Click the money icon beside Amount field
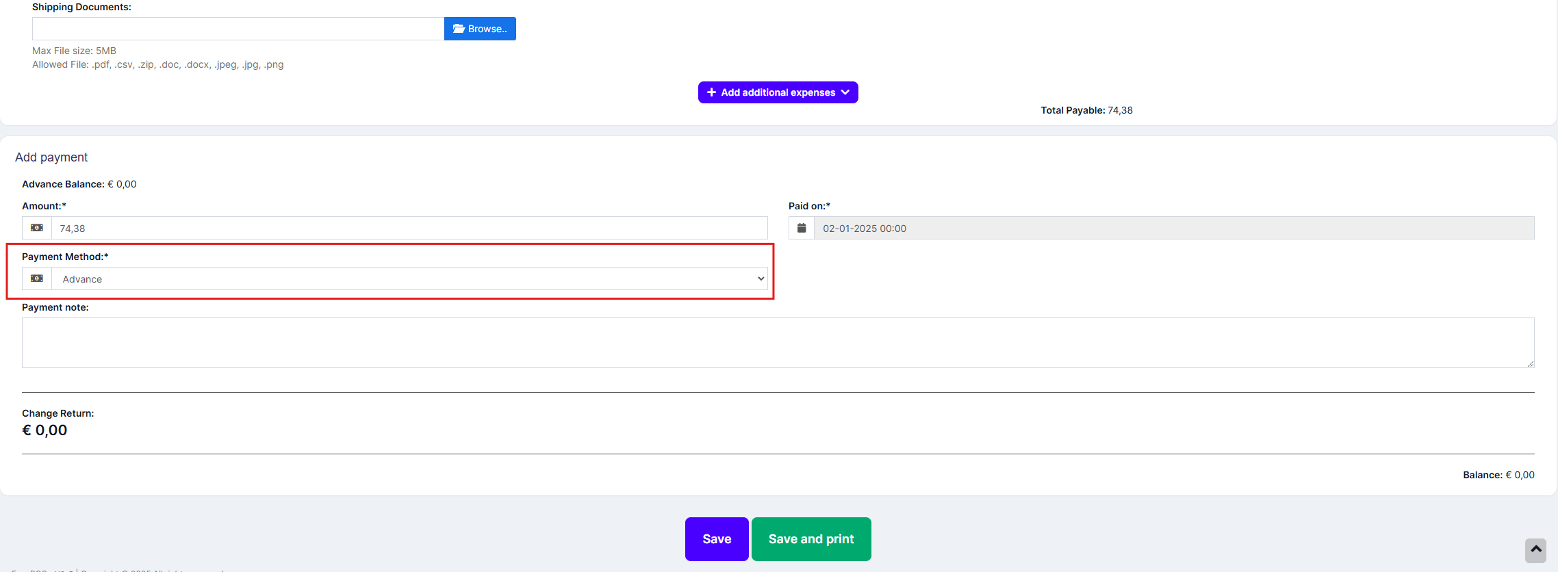The height and width of the screenshot is (572, 1558). coord(37,228)
